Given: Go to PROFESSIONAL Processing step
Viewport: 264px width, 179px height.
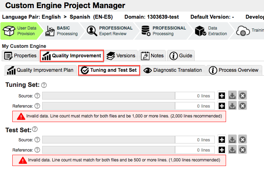Looking at the screenshot, I should coord(164,31).
